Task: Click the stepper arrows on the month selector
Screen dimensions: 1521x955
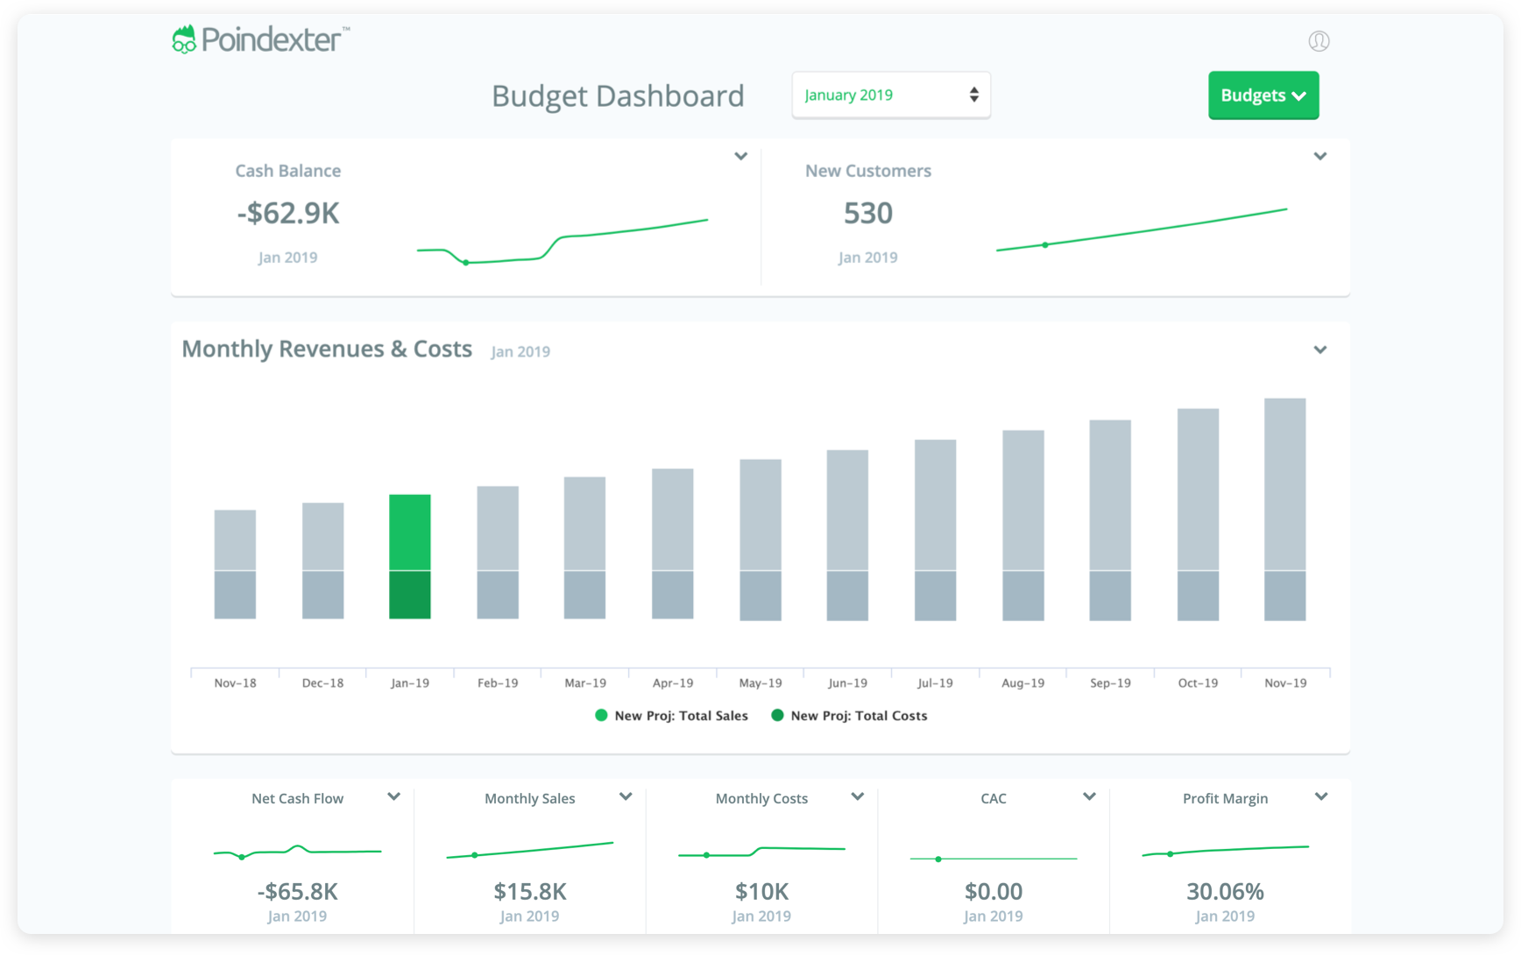Action: pyautogui.click(x=973, y=95)
